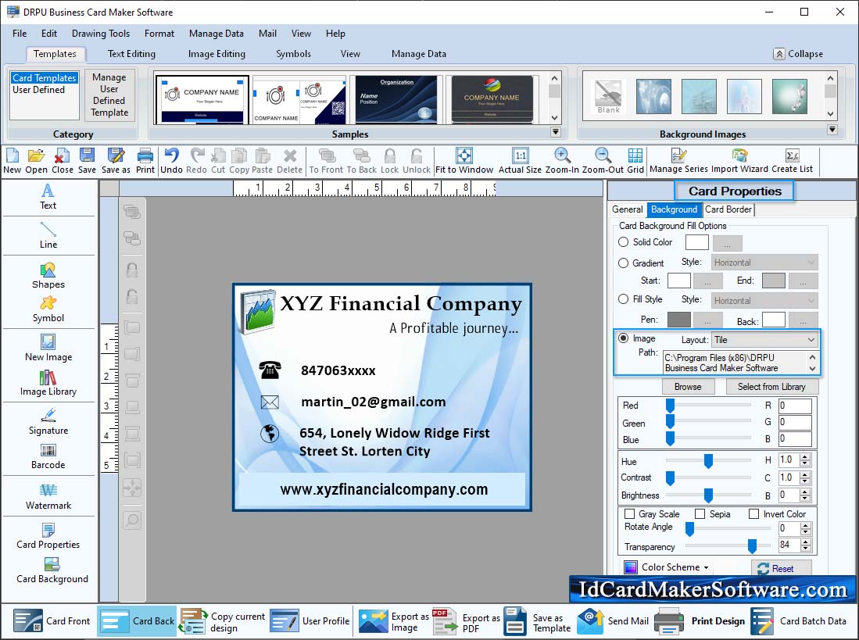Click Fit to Window icon
Image resolution: width=859 pixels, height=640 pixels.
pyautogui.click(x=464, y=162)
